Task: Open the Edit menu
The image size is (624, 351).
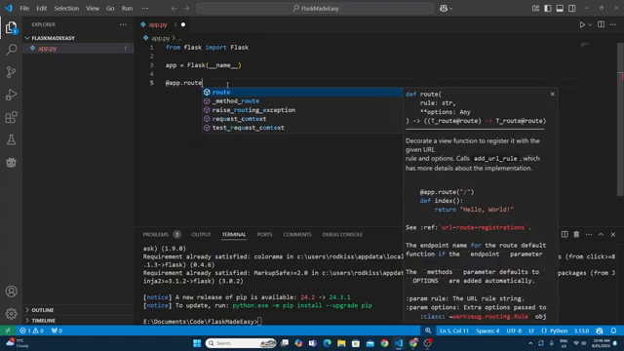Action: [41, 8]
